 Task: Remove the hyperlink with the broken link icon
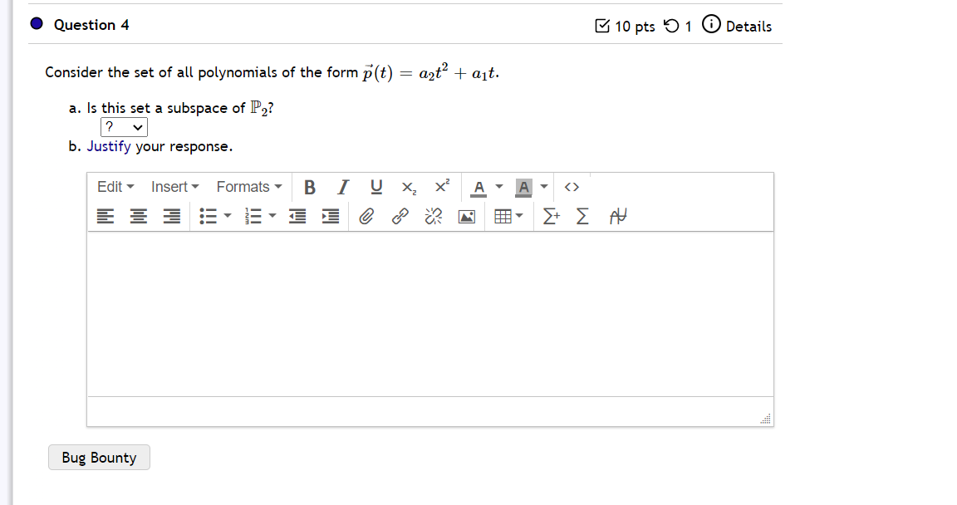pos(431,217)
